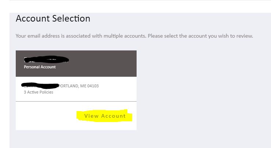Open the View Account link

click(105, 116)
